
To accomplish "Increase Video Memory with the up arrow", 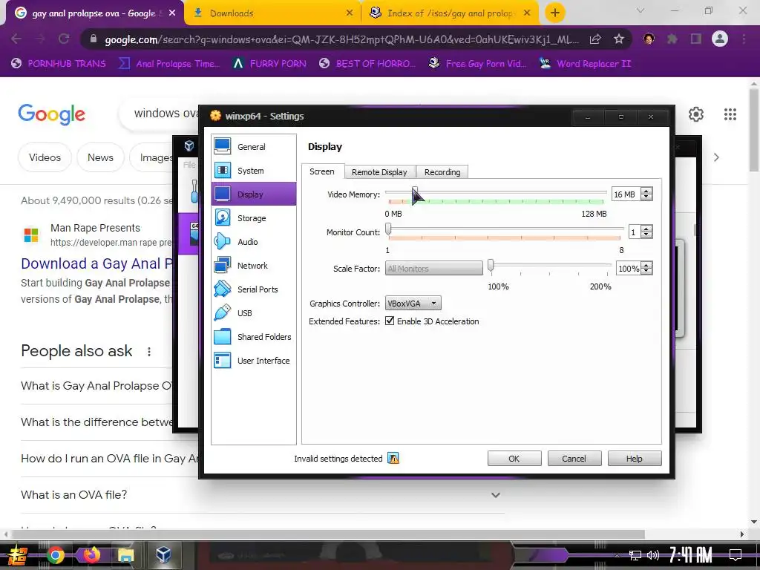I will tap(646, 191).
